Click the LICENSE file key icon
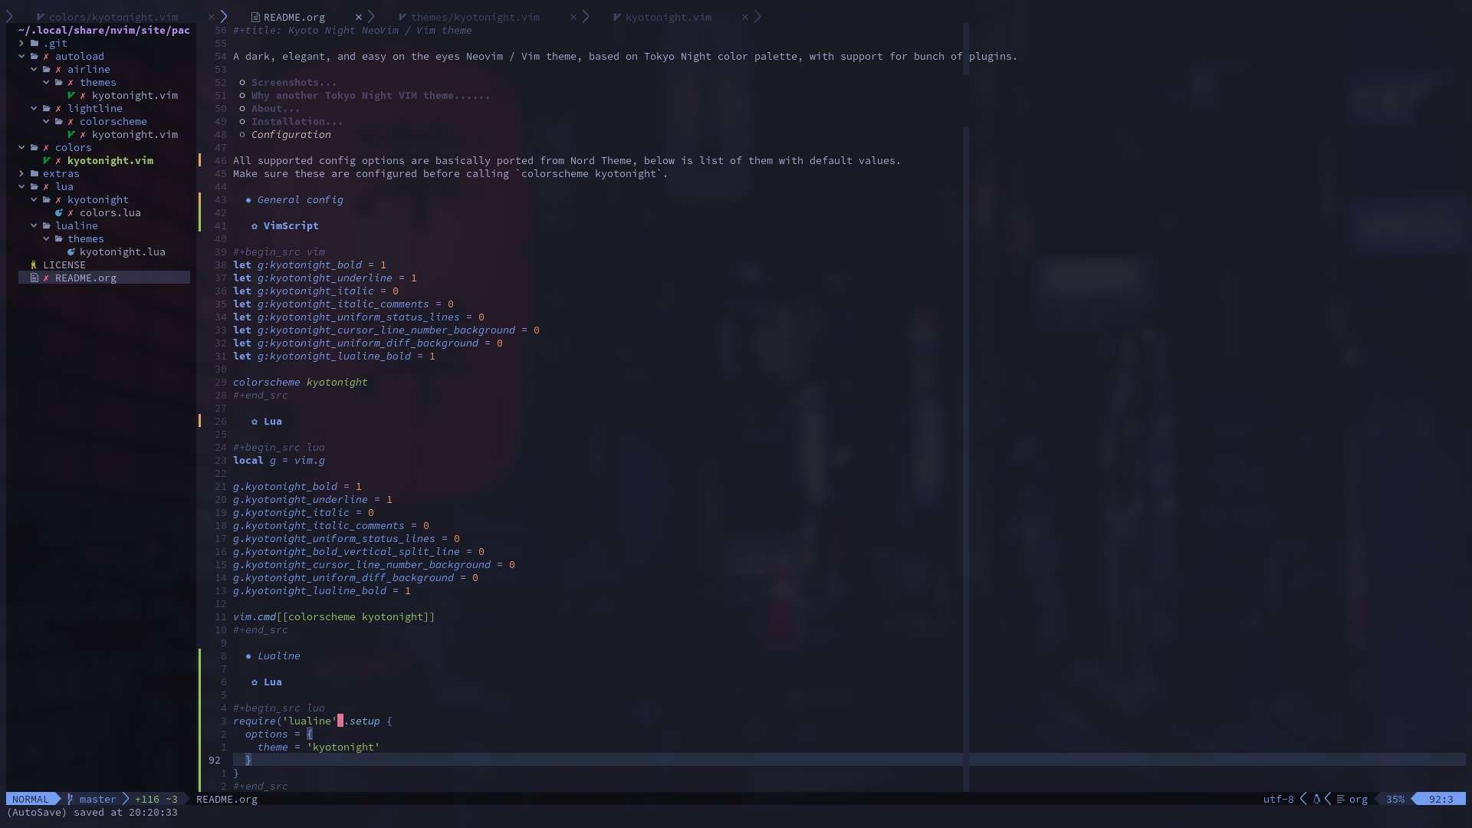 (34, 265)
